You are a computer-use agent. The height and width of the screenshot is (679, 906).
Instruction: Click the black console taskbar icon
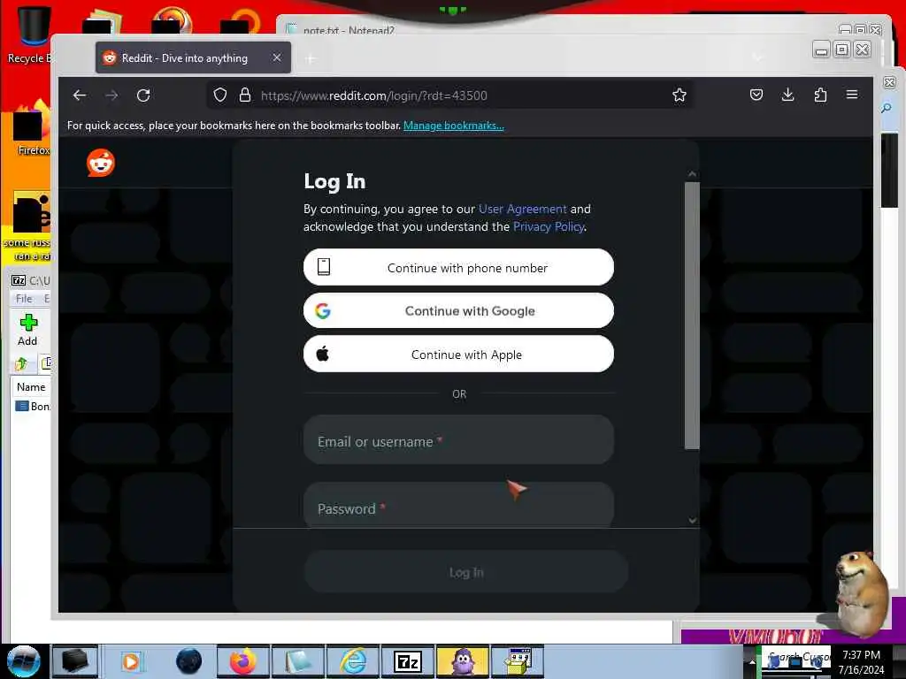75,661
